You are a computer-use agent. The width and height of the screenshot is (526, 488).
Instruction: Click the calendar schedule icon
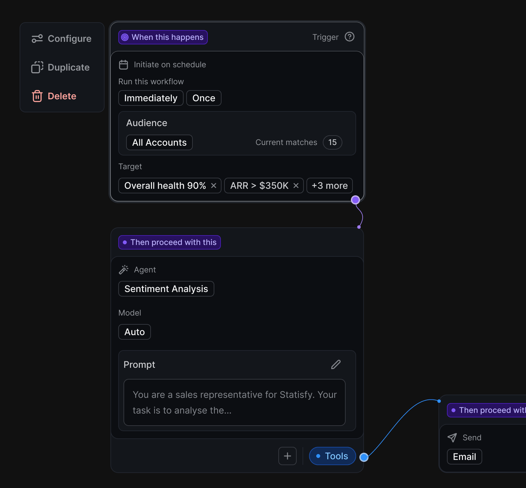click(x=123, y=65)
